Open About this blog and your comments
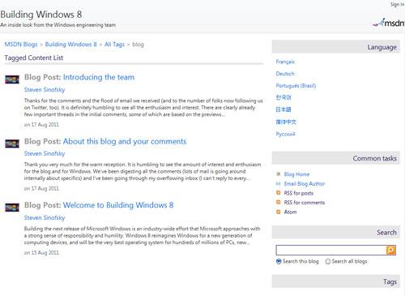This screenshot has width=405, height=296. (x=125, y=141)
